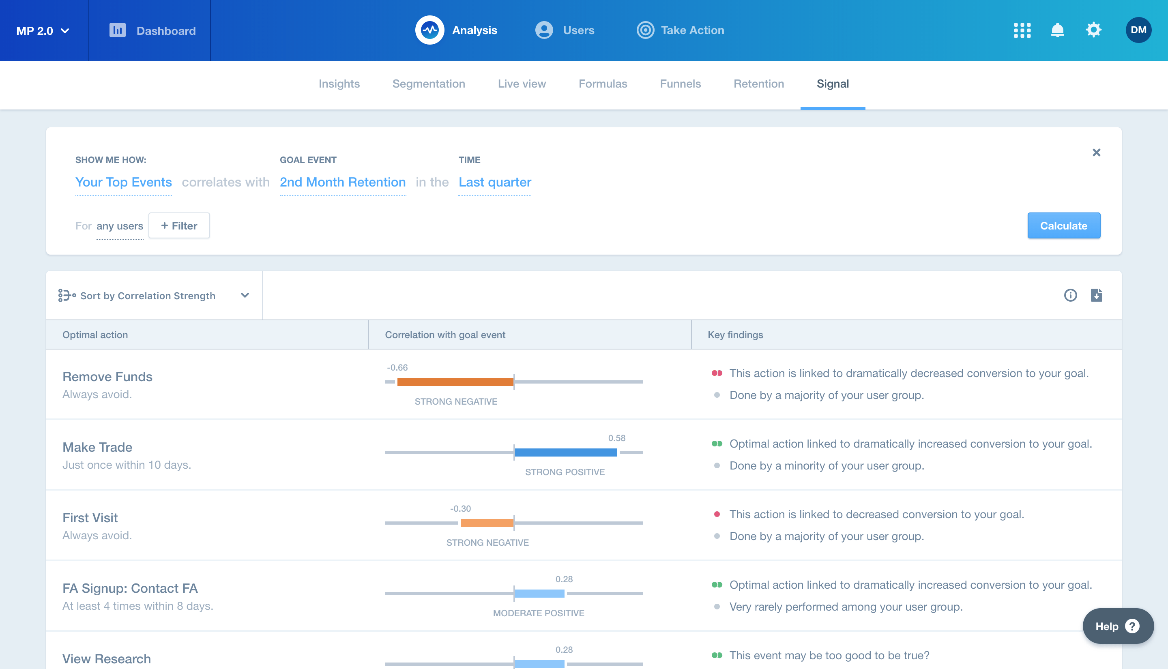Click the green double-dot in Make Trade findings
Image resolution: width=1168 pixels, height=669 pixels.
716,444
